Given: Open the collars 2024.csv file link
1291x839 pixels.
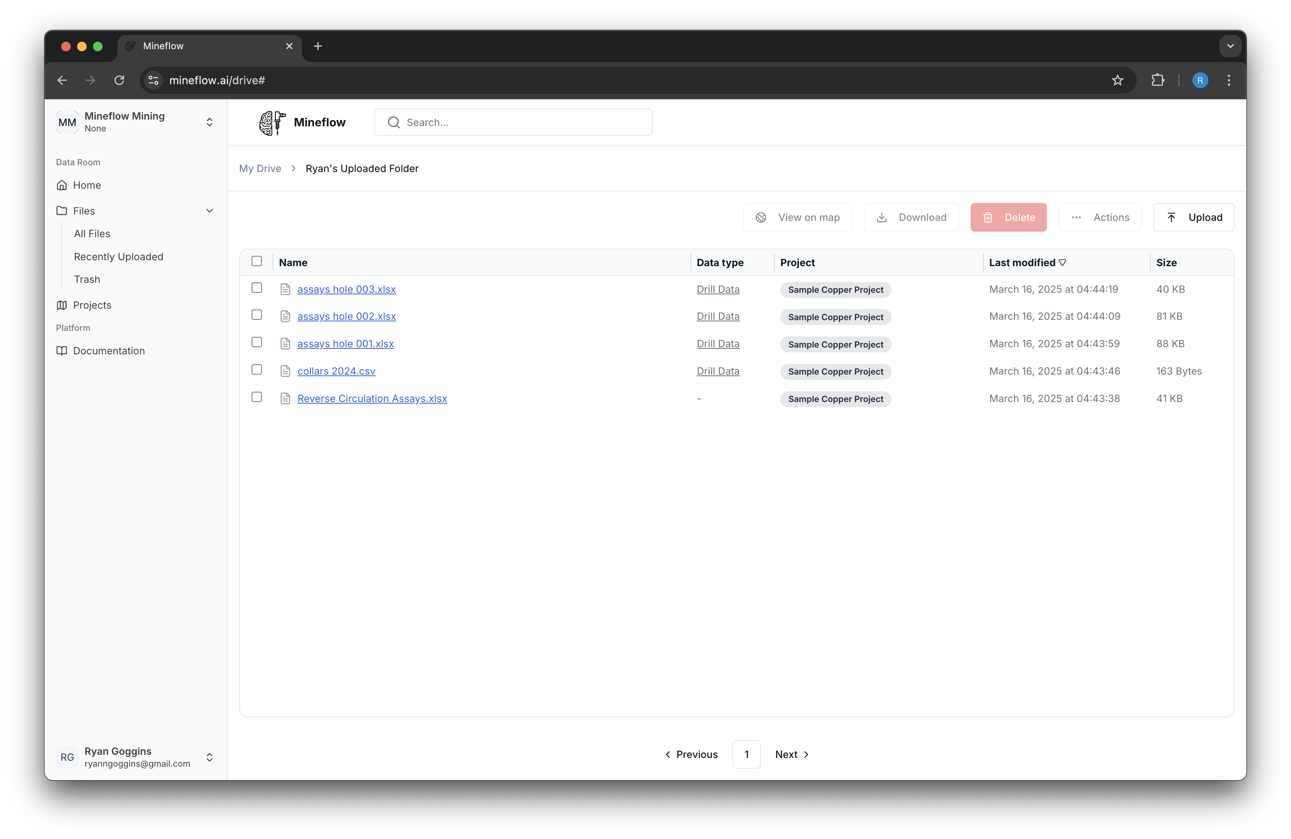Looking at the screenshot, I should coord(336,371).
